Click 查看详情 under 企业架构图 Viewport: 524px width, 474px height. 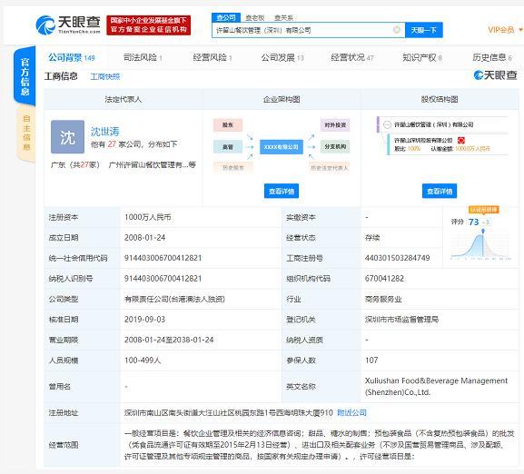pyautogui.click(x=282, y=191)
